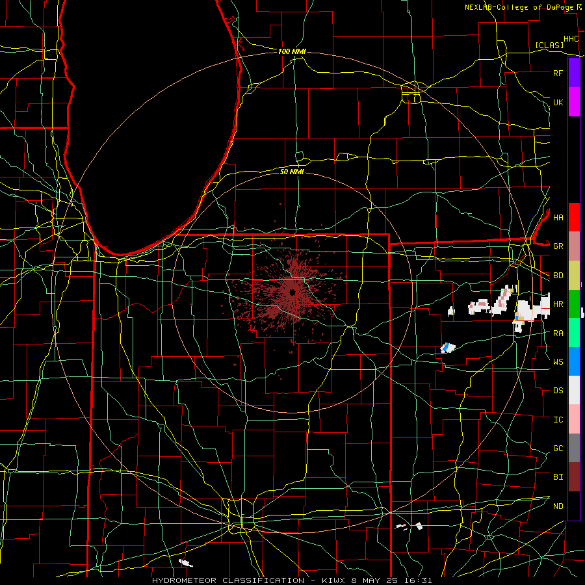Click the HYDROMETEOR CLASSIFICATION title text
Viewport: 585px width, 585px height.
pos(228,580)
